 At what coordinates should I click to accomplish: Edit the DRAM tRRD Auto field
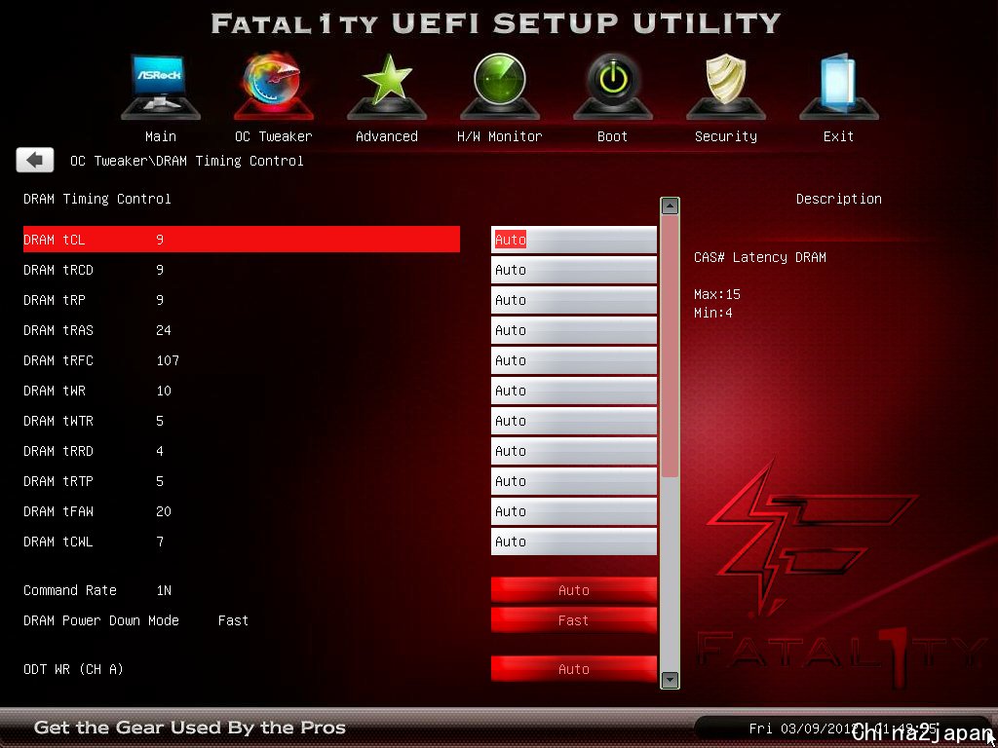(573, 451)
